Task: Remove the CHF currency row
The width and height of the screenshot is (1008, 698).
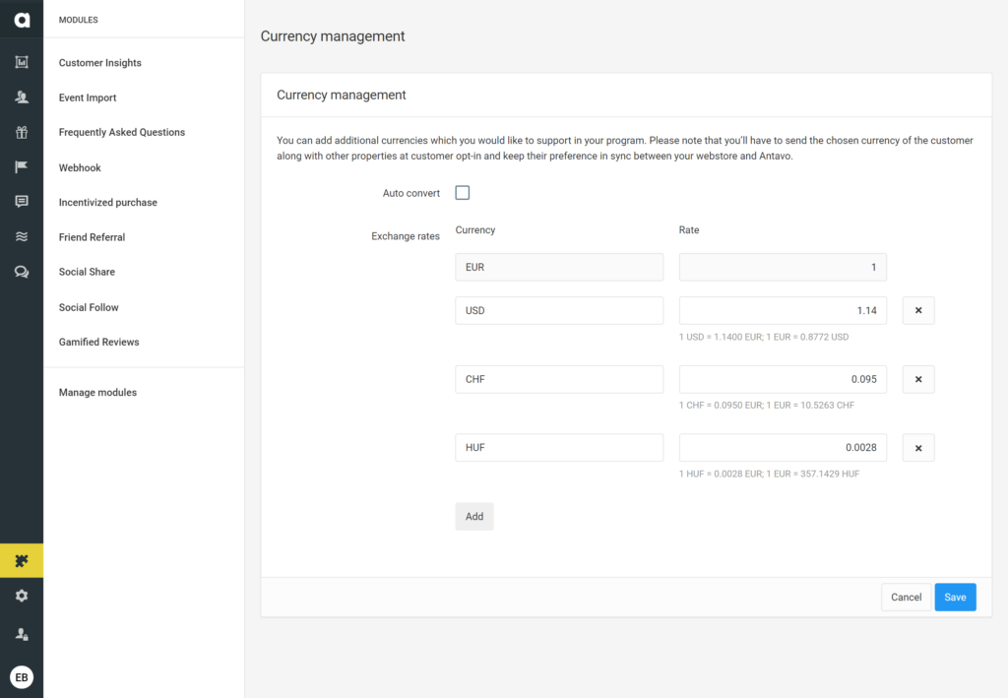Action: point(918,380)
